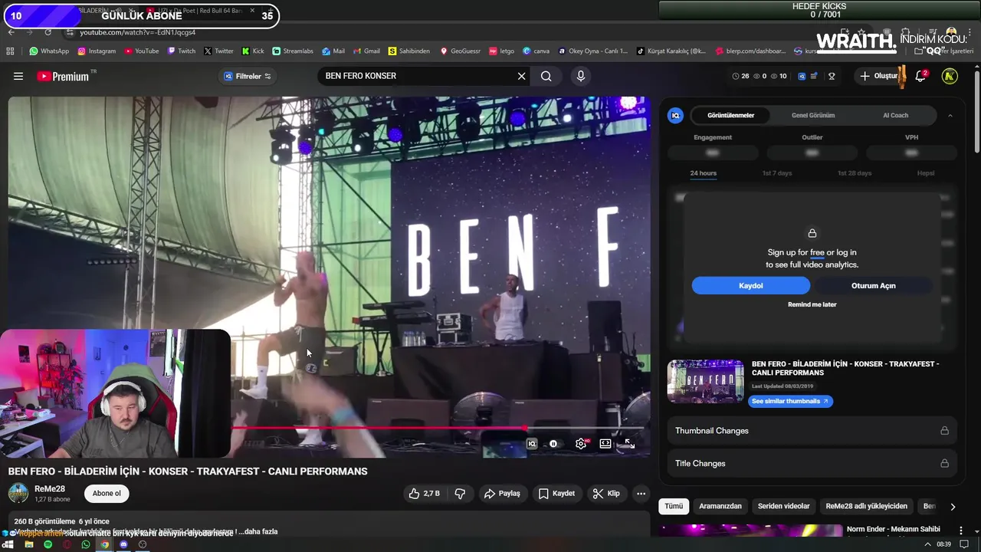Select the Aramanızdan filter chip

[x=720, y=506]
